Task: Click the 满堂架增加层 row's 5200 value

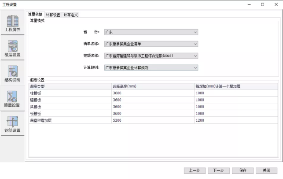Action: pyautogui.click(x=152, y=120)
